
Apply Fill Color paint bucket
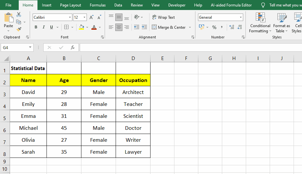pos(81,27)
